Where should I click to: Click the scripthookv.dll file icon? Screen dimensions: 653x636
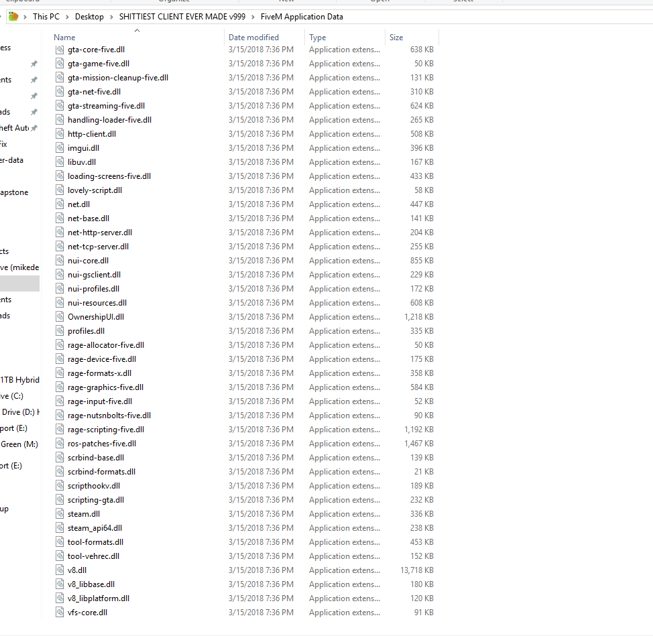tap(60, 486)
